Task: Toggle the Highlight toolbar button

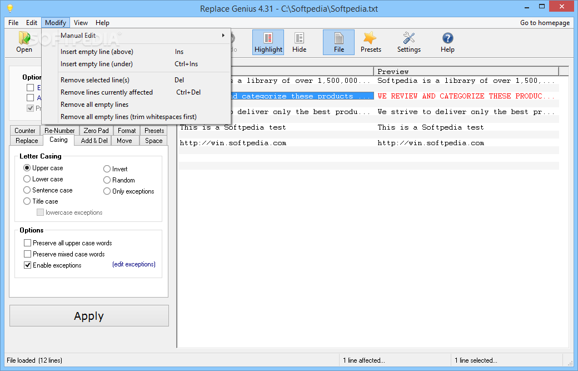Action: pyautogui.click(x=268, y=42)
